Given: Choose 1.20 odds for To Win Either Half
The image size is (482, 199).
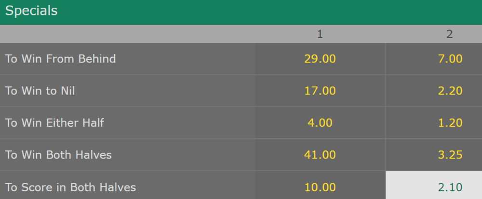Looking at the screenshot, I should coord(434,122).
